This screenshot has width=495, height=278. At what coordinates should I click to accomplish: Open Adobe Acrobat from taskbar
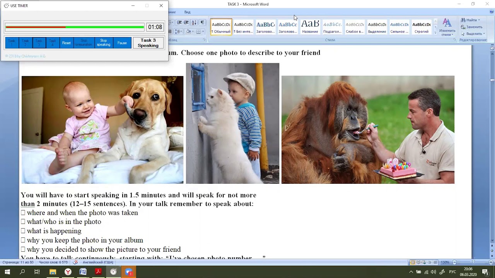98,272
